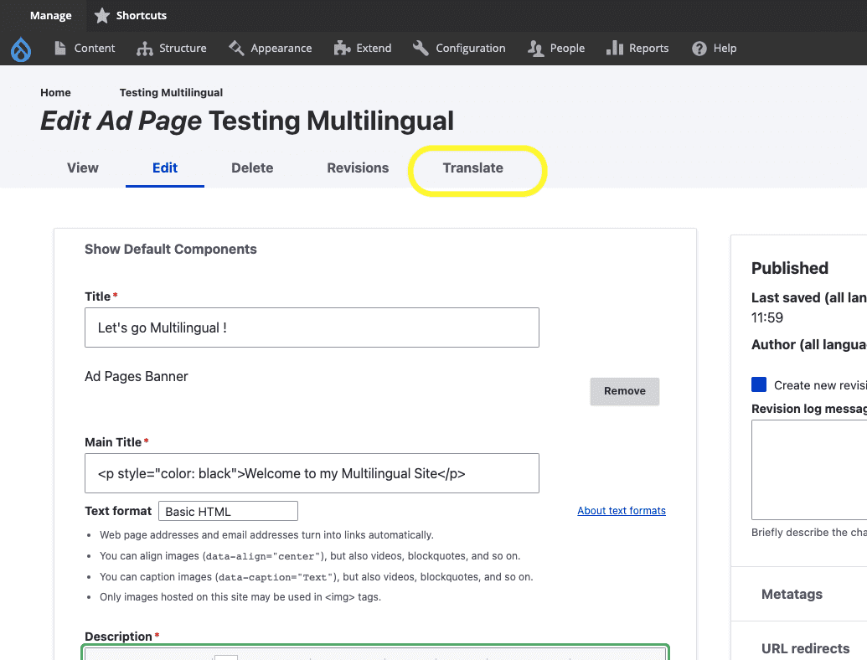Viewport: 867px width, 660px height.
Task: Click the Reports bar chart icon
Action: [x=615, y=49]
